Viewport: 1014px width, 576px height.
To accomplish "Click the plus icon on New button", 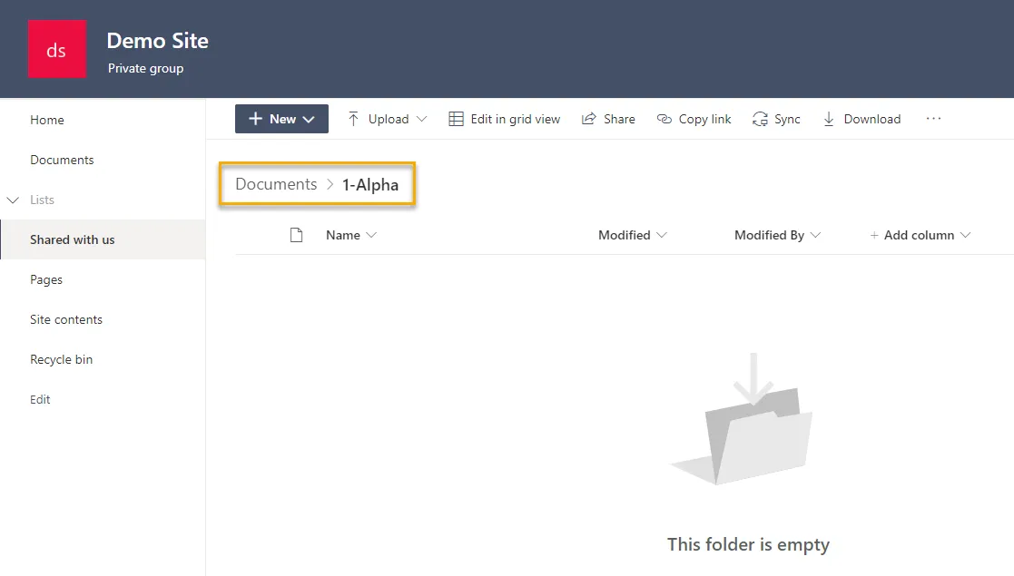I will (255, 119).
